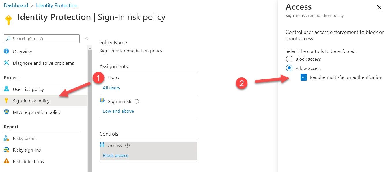Click into the Search (Ctrl+/) field
384x172 pixels.
(42, 39)
